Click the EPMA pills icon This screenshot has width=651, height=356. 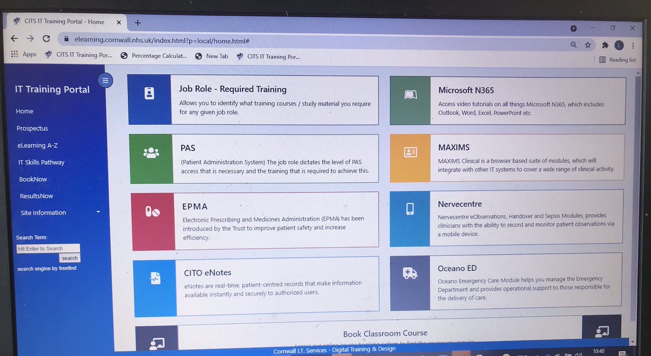click(152, 212)
